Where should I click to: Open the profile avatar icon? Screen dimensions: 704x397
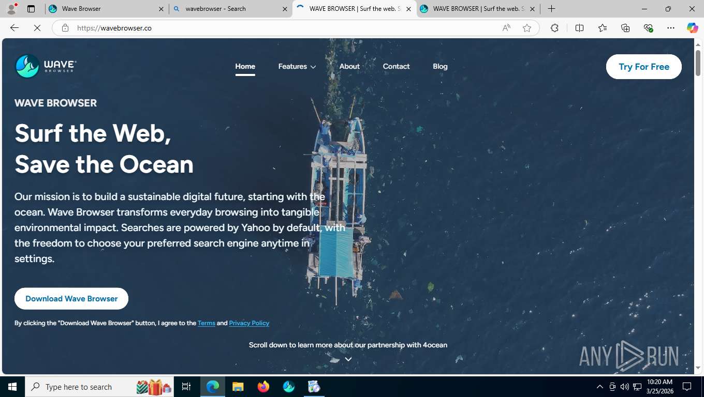tap(11, 9)
